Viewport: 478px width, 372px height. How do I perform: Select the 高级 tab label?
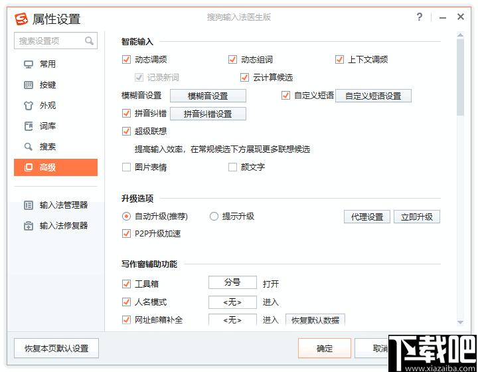48,167
